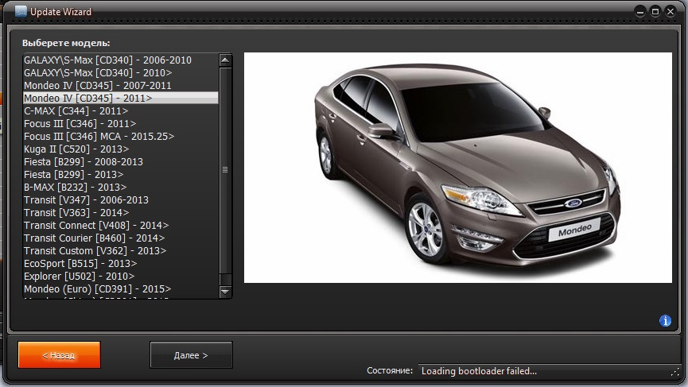This screenshot has width=688, height=387.
Task: Select Kuga II [C520] - 2013>
Action: (76, 149)
